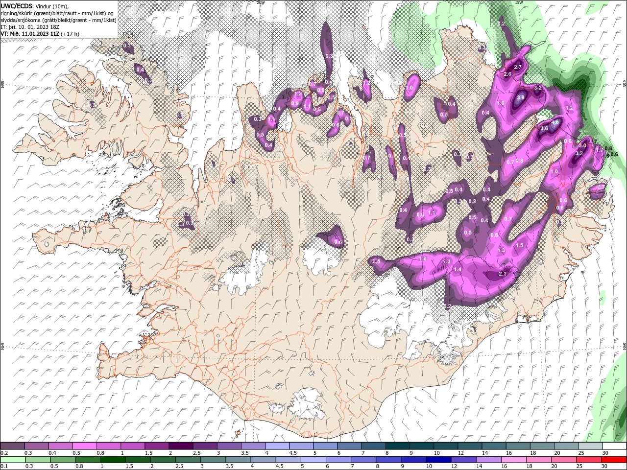Click the 0.1 label at the lower legend start
The image size is (627, 470).
click(4, 467)
